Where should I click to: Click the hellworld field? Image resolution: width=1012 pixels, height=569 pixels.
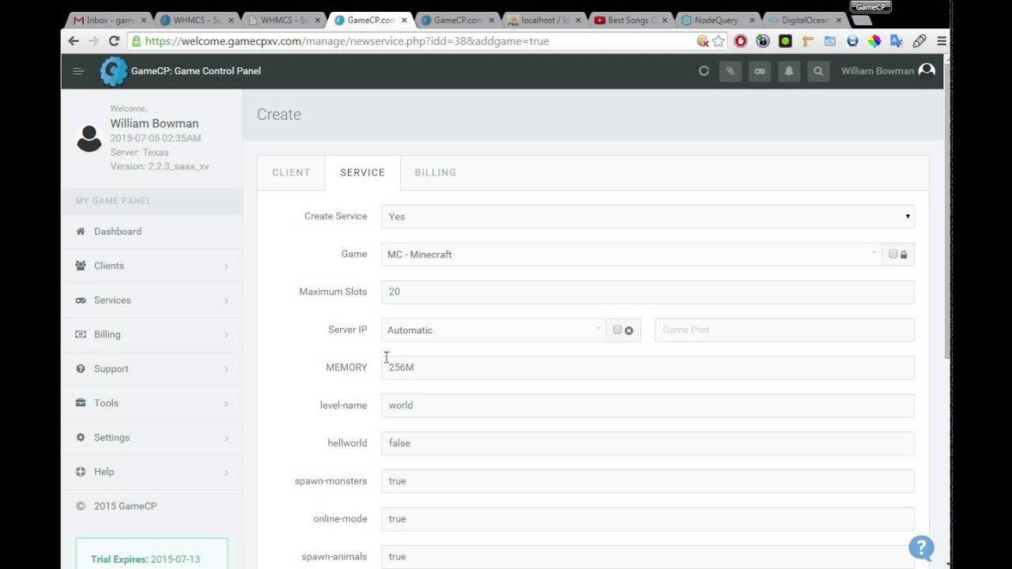point(648,443)
